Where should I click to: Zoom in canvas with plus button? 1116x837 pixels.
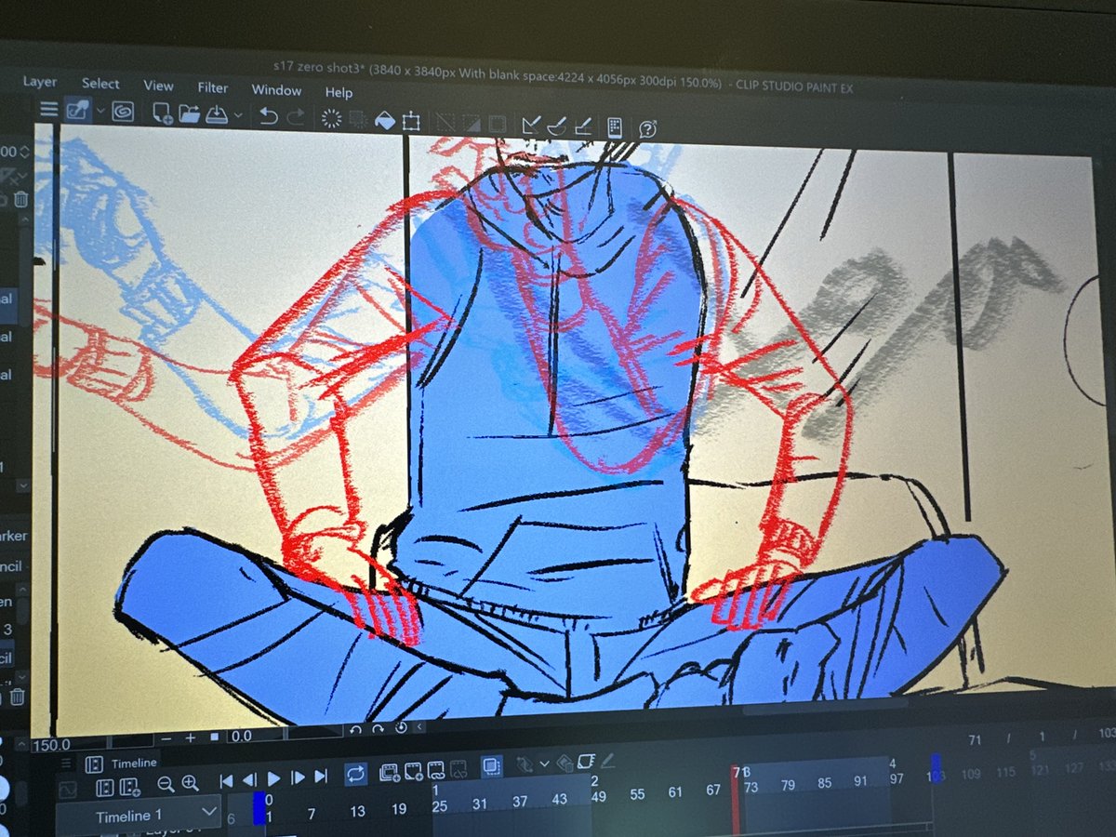click(190, 737)
